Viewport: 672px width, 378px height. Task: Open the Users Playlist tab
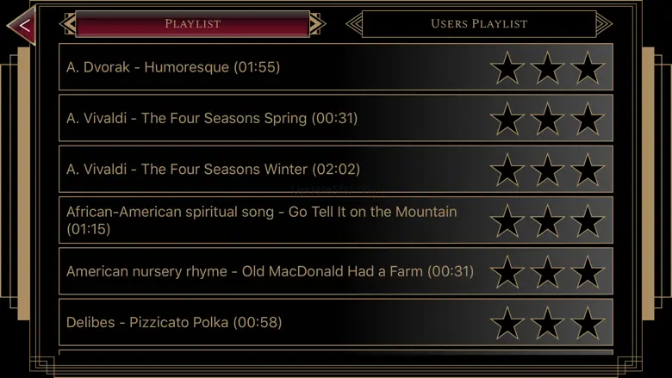[478, 24]
